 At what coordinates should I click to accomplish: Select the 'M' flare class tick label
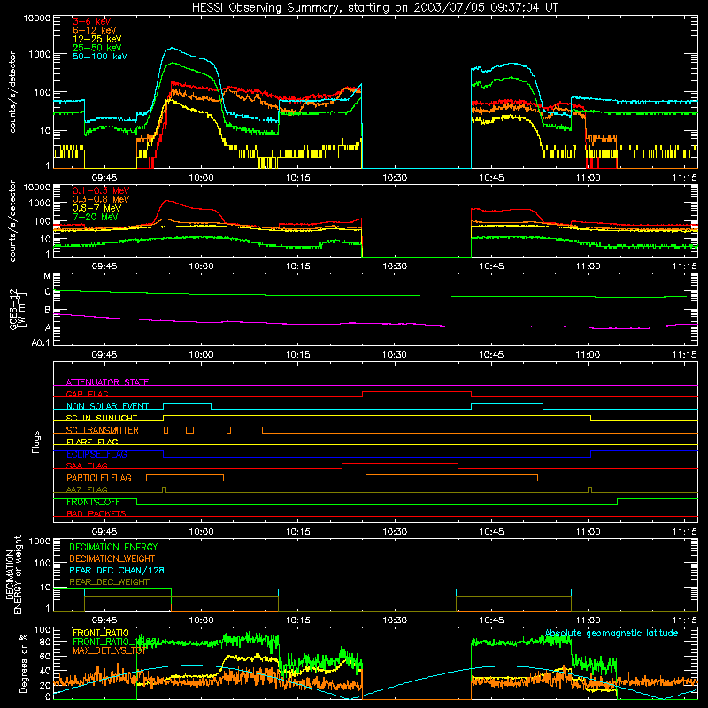[47, 276]
